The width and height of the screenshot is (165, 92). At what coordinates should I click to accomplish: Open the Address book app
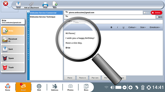point(55,87)
